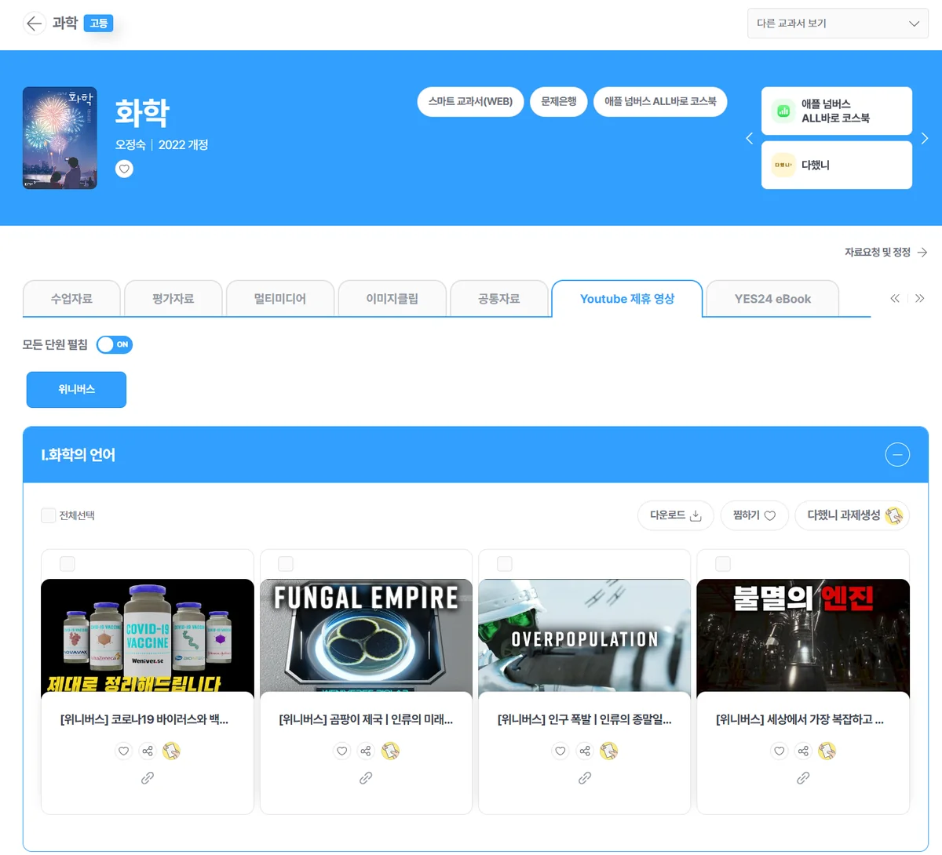942x855 pixels.
Task: Tick the checkbox on the 인구 폭발 card
Action: coord(505,564)
